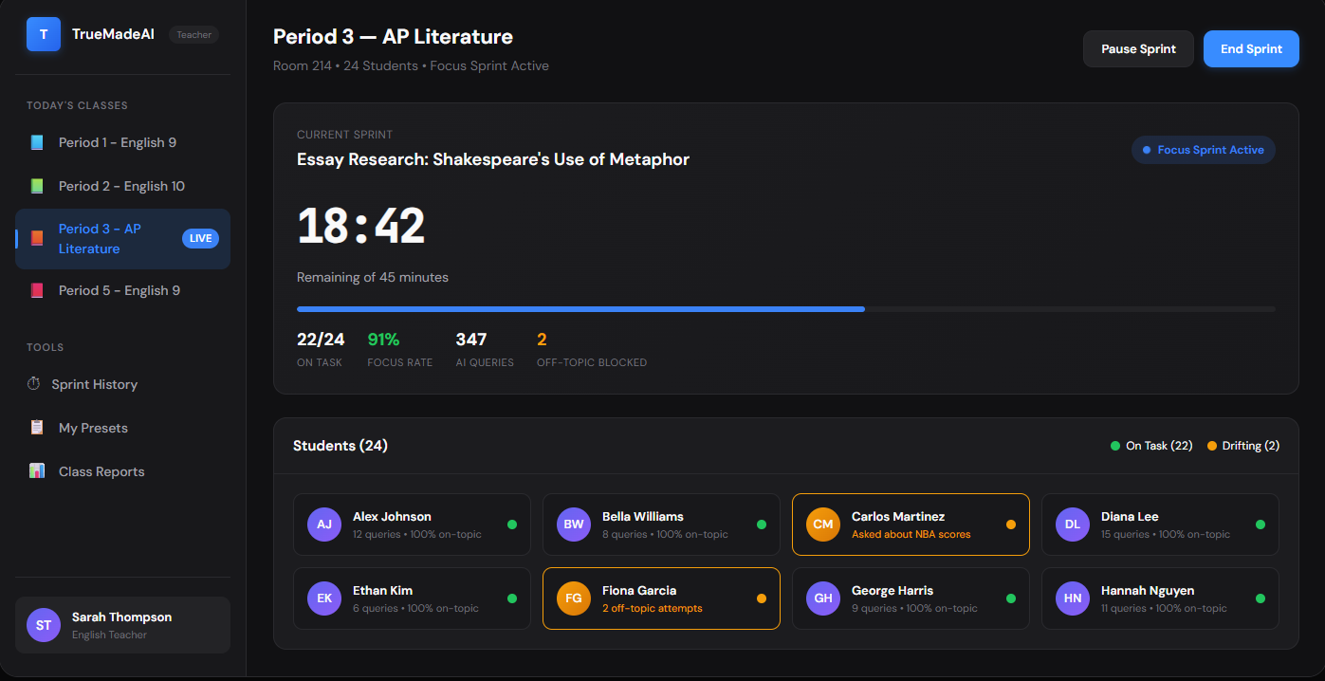Click Diana Lee's DL avatar
This screenshot has width=1325, height=681.
click(x=1073, y=525)
